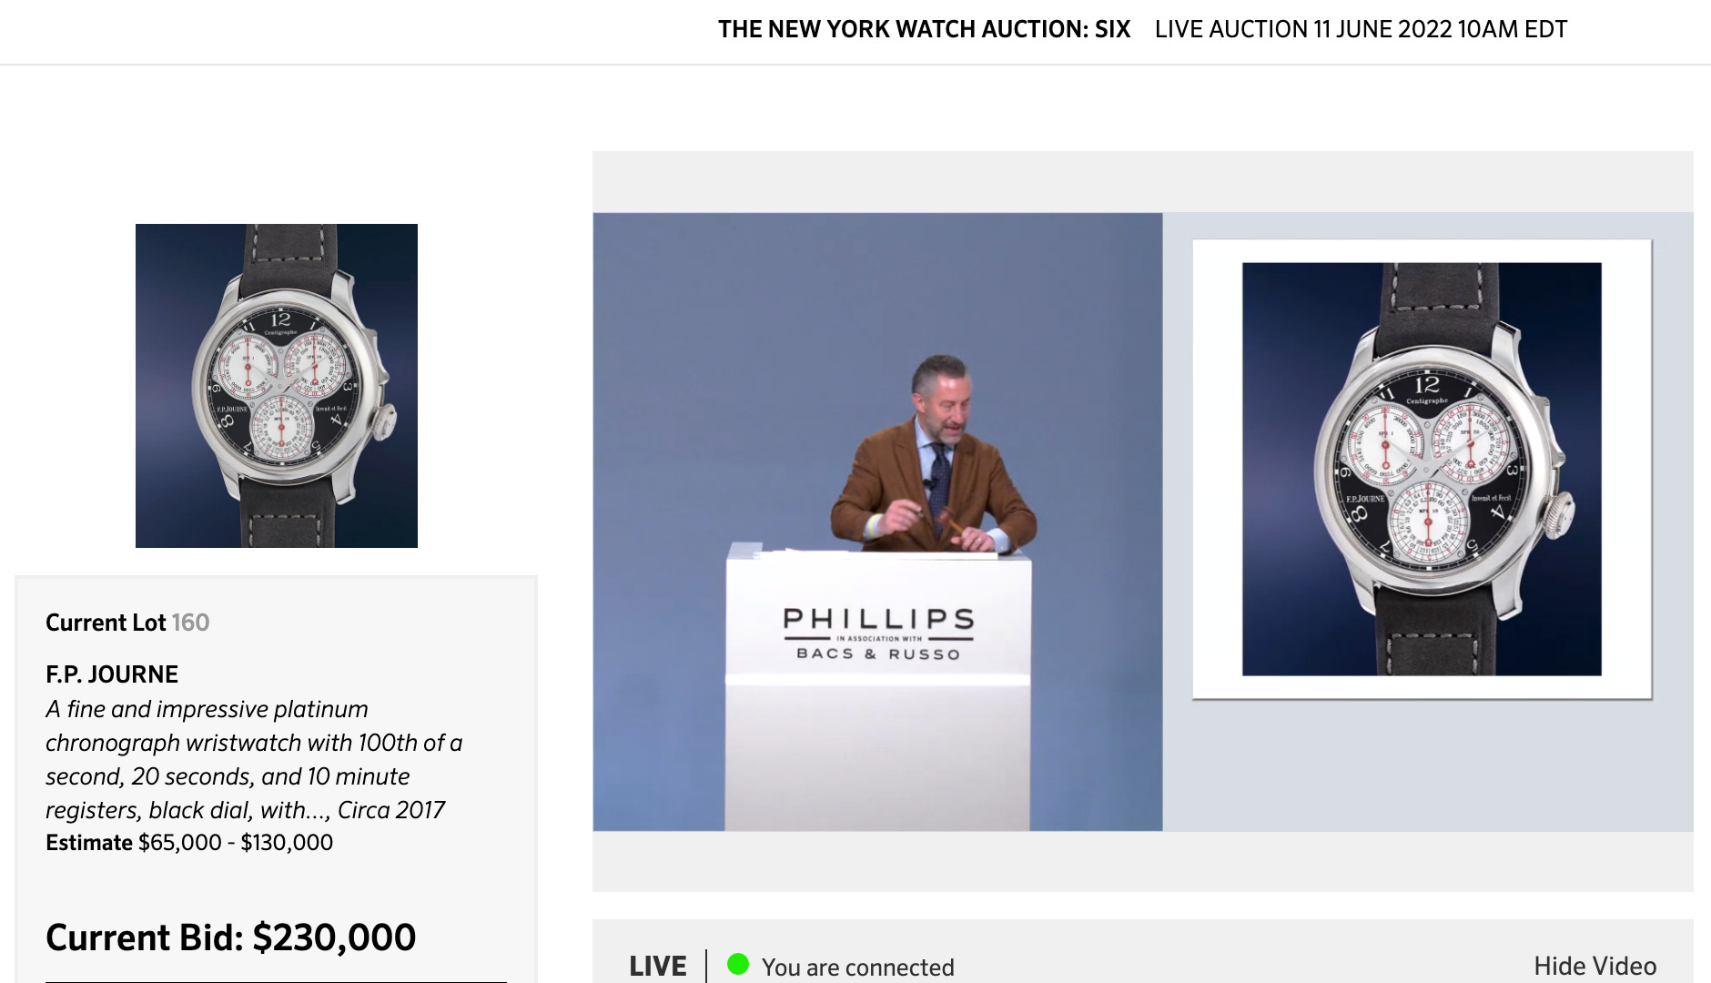
Task: Click the auctioneer in the live video
Action: pos(934,454)
